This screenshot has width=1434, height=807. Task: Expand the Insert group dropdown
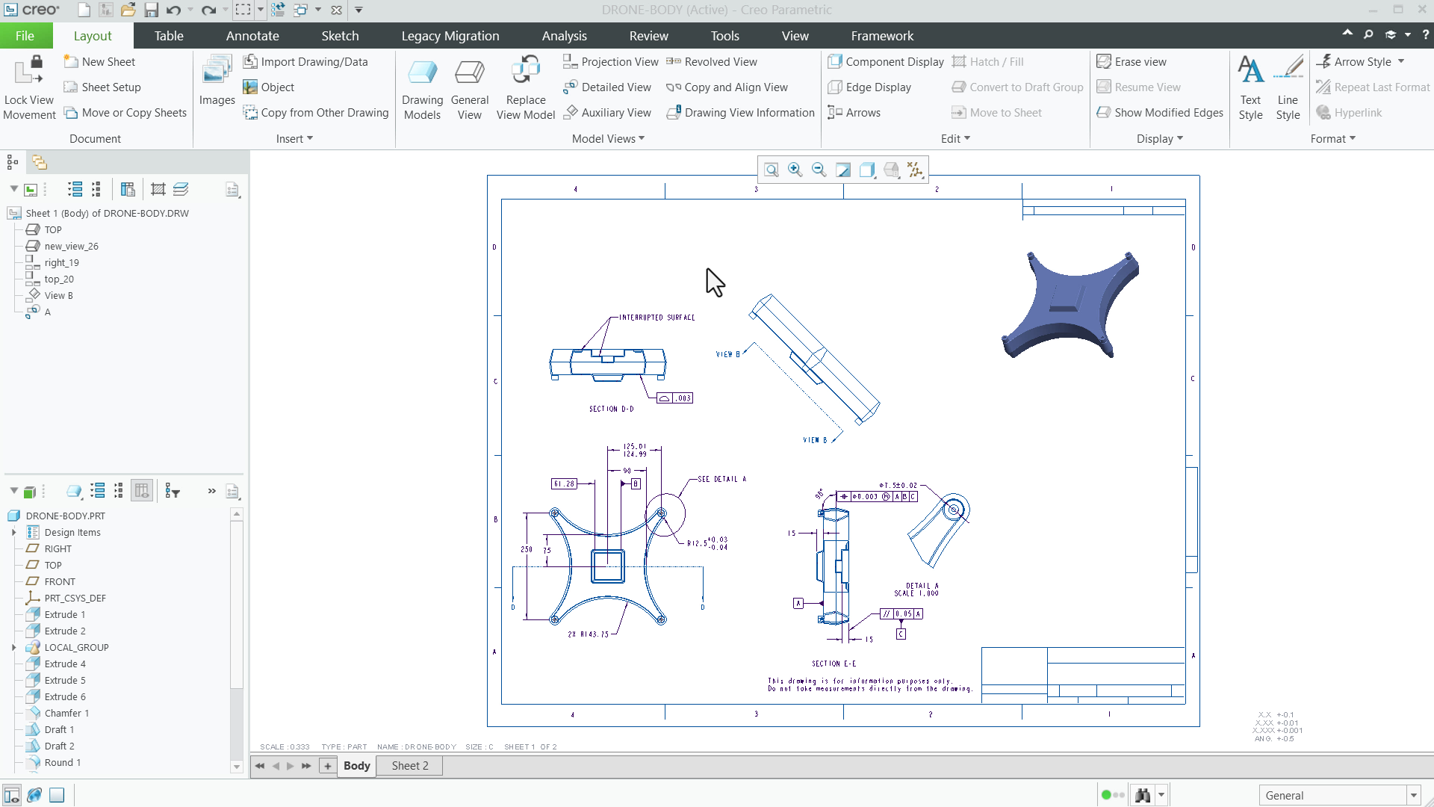pyautogui.click(x=294, y=139)
